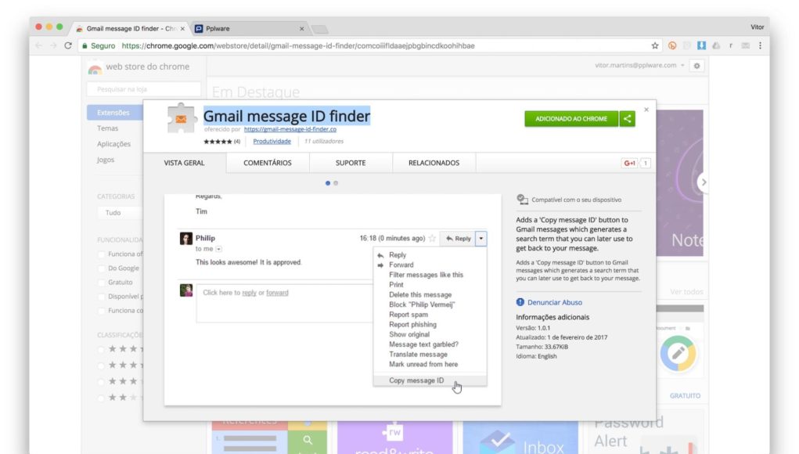Viewport: 799px width, 454px height.
Task: Click the Gmail screenshot preview image
Action: (333, 300)
